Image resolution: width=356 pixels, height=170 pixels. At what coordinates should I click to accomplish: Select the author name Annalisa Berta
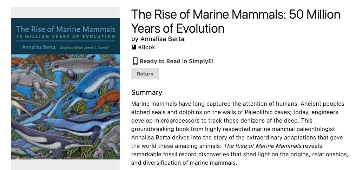click(162, 39)
